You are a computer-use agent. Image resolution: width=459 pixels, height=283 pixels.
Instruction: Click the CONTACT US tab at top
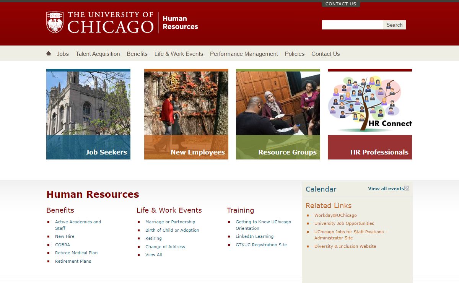341,4
